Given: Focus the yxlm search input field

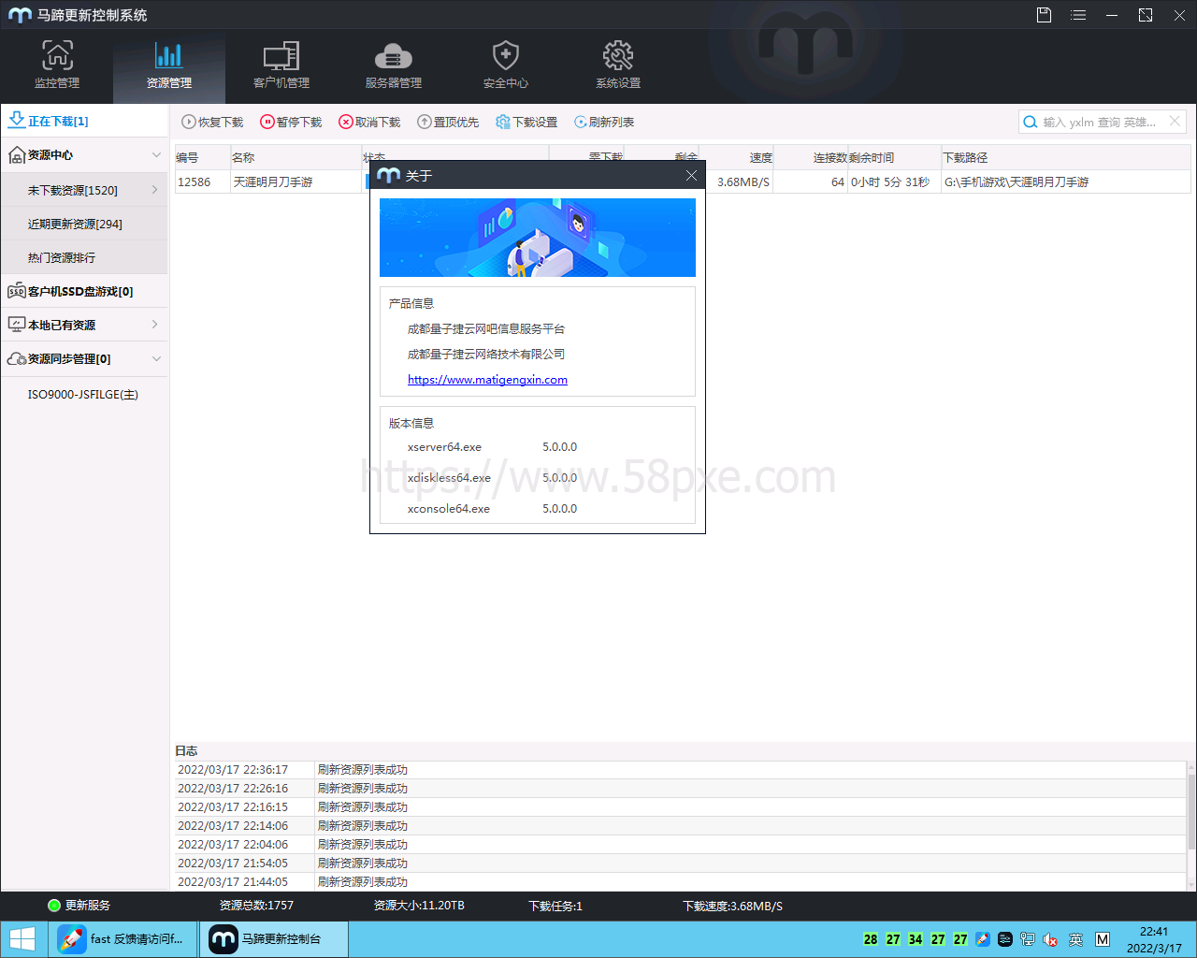Looking at the screenshot, I should click(x=1100, y=122).
